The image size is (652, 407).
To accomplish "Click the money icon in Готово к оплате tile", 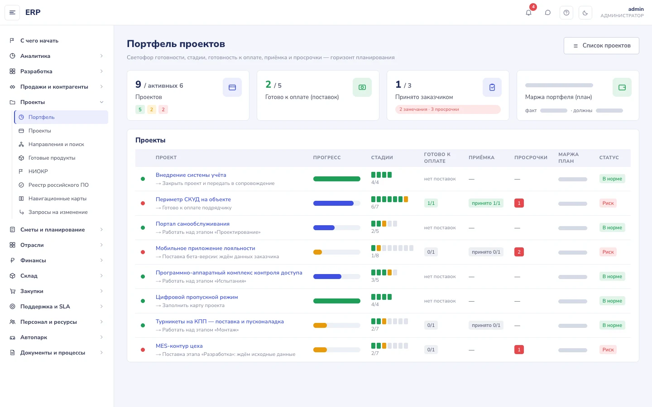I will tap(362, 87).
